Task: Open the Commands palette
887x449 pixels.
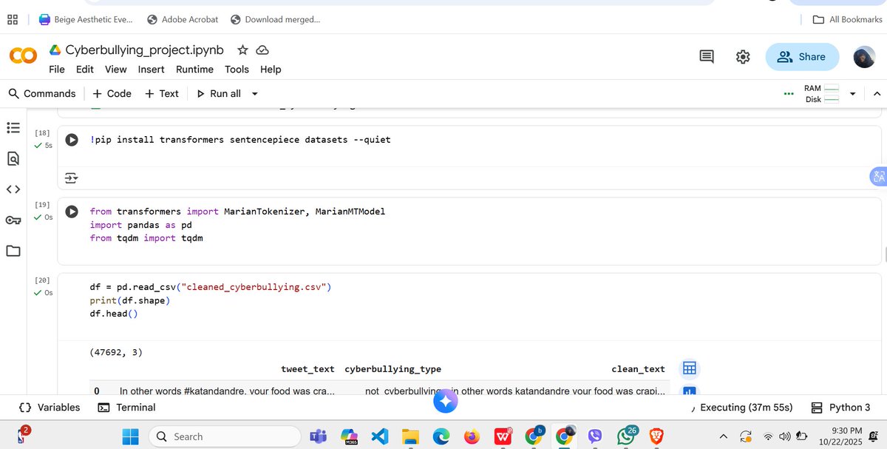Action: [x=42, y=94]
